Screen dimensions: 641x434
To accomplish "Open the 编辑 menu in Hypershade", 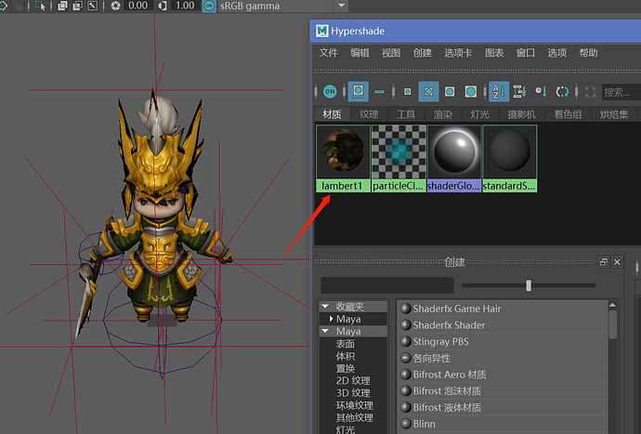I will tap(360, 53).
